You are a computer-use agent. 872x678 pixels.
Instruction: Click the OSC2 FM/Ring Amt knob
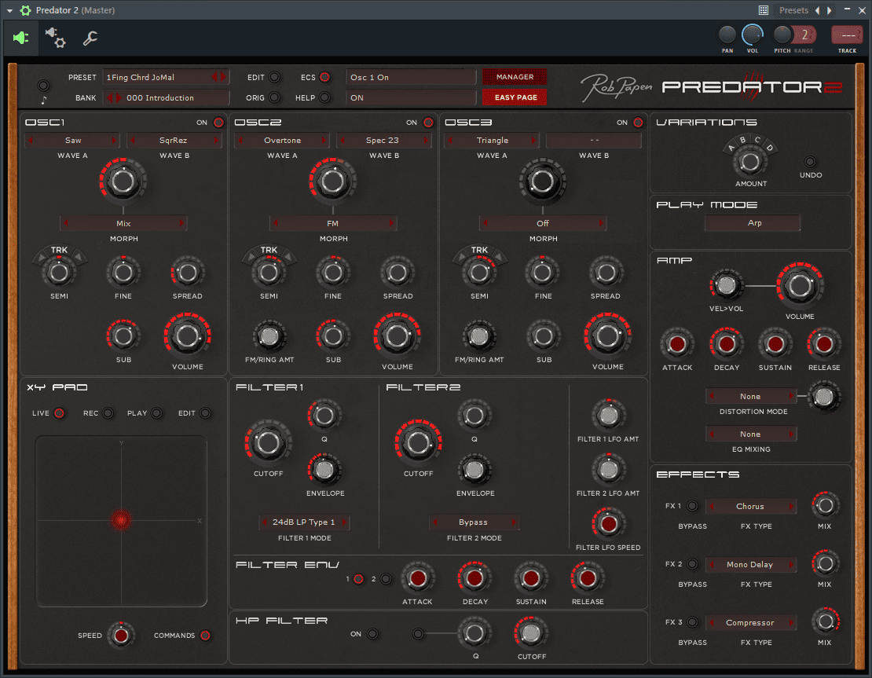(x=269, y=336)
